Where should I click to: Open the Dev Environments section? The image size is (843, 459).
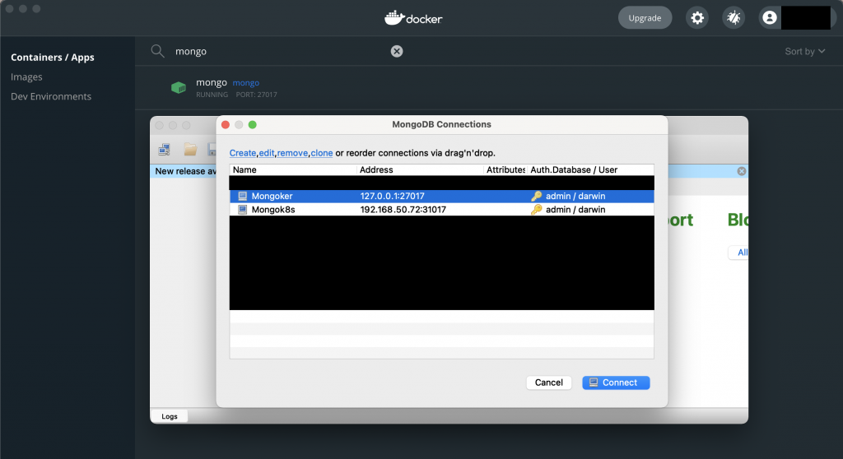[x=51, y=97]
